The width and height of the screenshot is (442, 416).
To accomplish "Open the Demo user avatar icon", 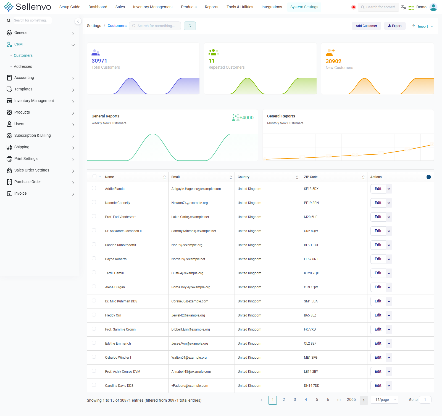I will click(x=433, y=7).
